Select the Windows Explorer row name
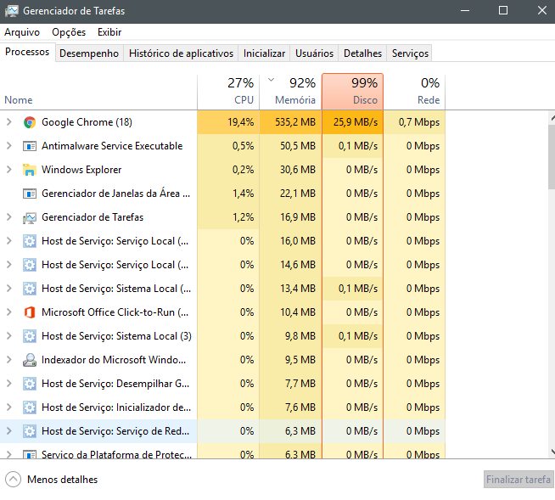This screenshot has height=500, width=555. pos(81,170)
